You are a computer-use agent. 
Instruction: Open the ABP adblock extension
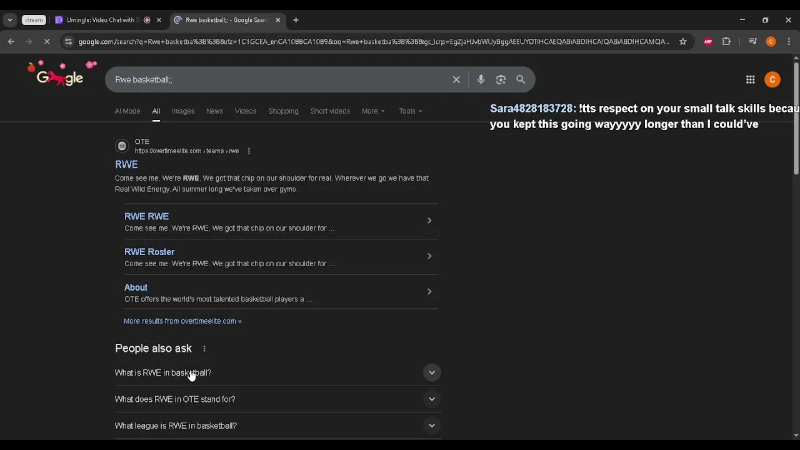[708, 42]
